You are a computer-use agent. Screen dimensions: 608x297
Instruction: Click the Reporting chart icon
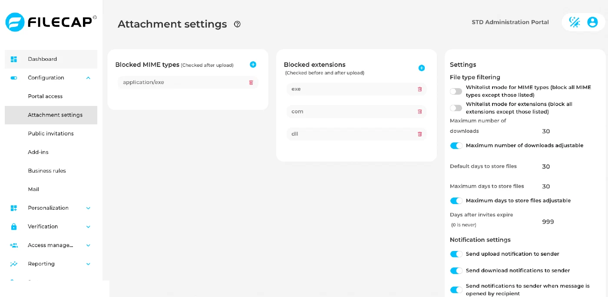(14, 264)
